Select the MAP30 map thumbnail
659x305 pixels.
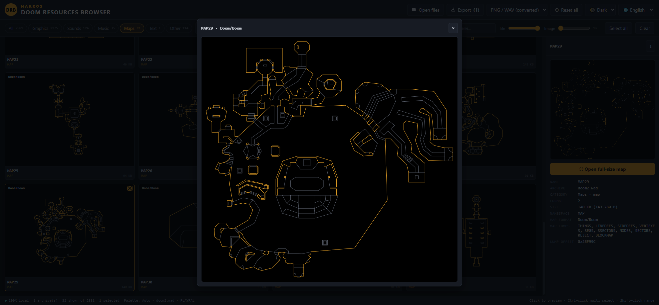(x=168, y=231)
